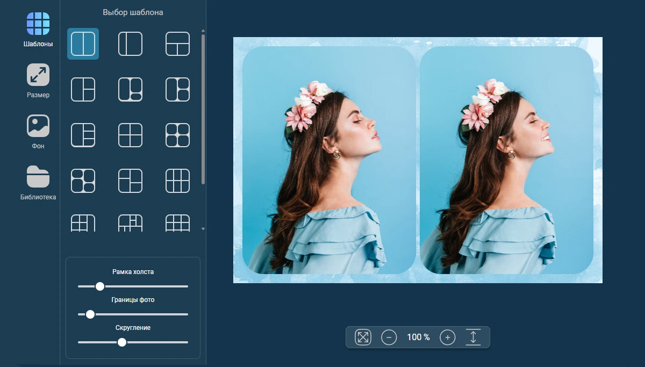Click the Скругление slider handle
Image resolution: width=645 pixels, height=367 pixels.
coord(122,342)
